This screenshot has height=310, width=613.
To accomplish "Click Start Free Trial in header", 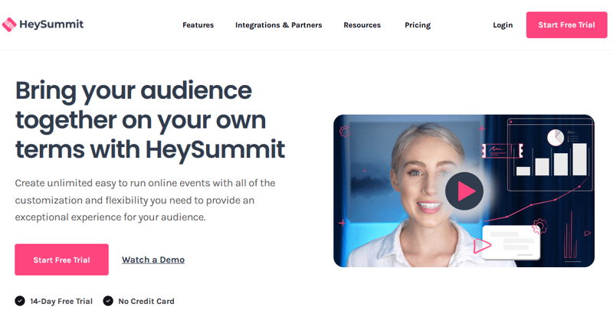I will (x=566, y=25).
